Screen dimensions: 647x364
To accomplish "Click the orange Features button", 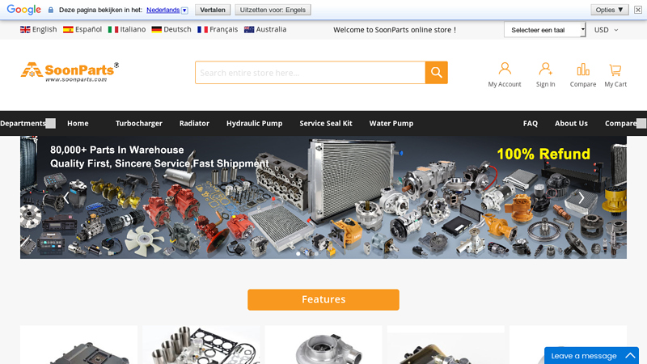I will click(323, 299).
